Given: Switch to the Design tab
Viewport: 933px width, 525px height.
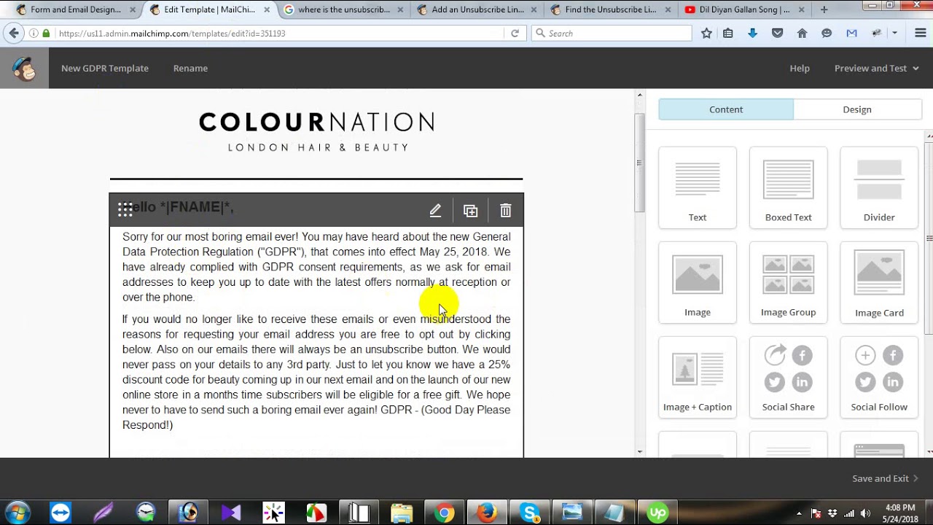Looking at the screenshot, I should coord(857,109).
